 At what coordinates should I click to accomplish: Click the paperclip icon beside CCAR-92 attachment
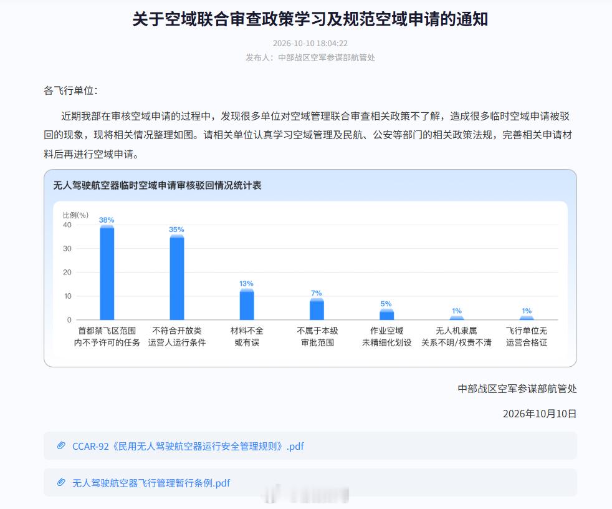coord(61,446)
